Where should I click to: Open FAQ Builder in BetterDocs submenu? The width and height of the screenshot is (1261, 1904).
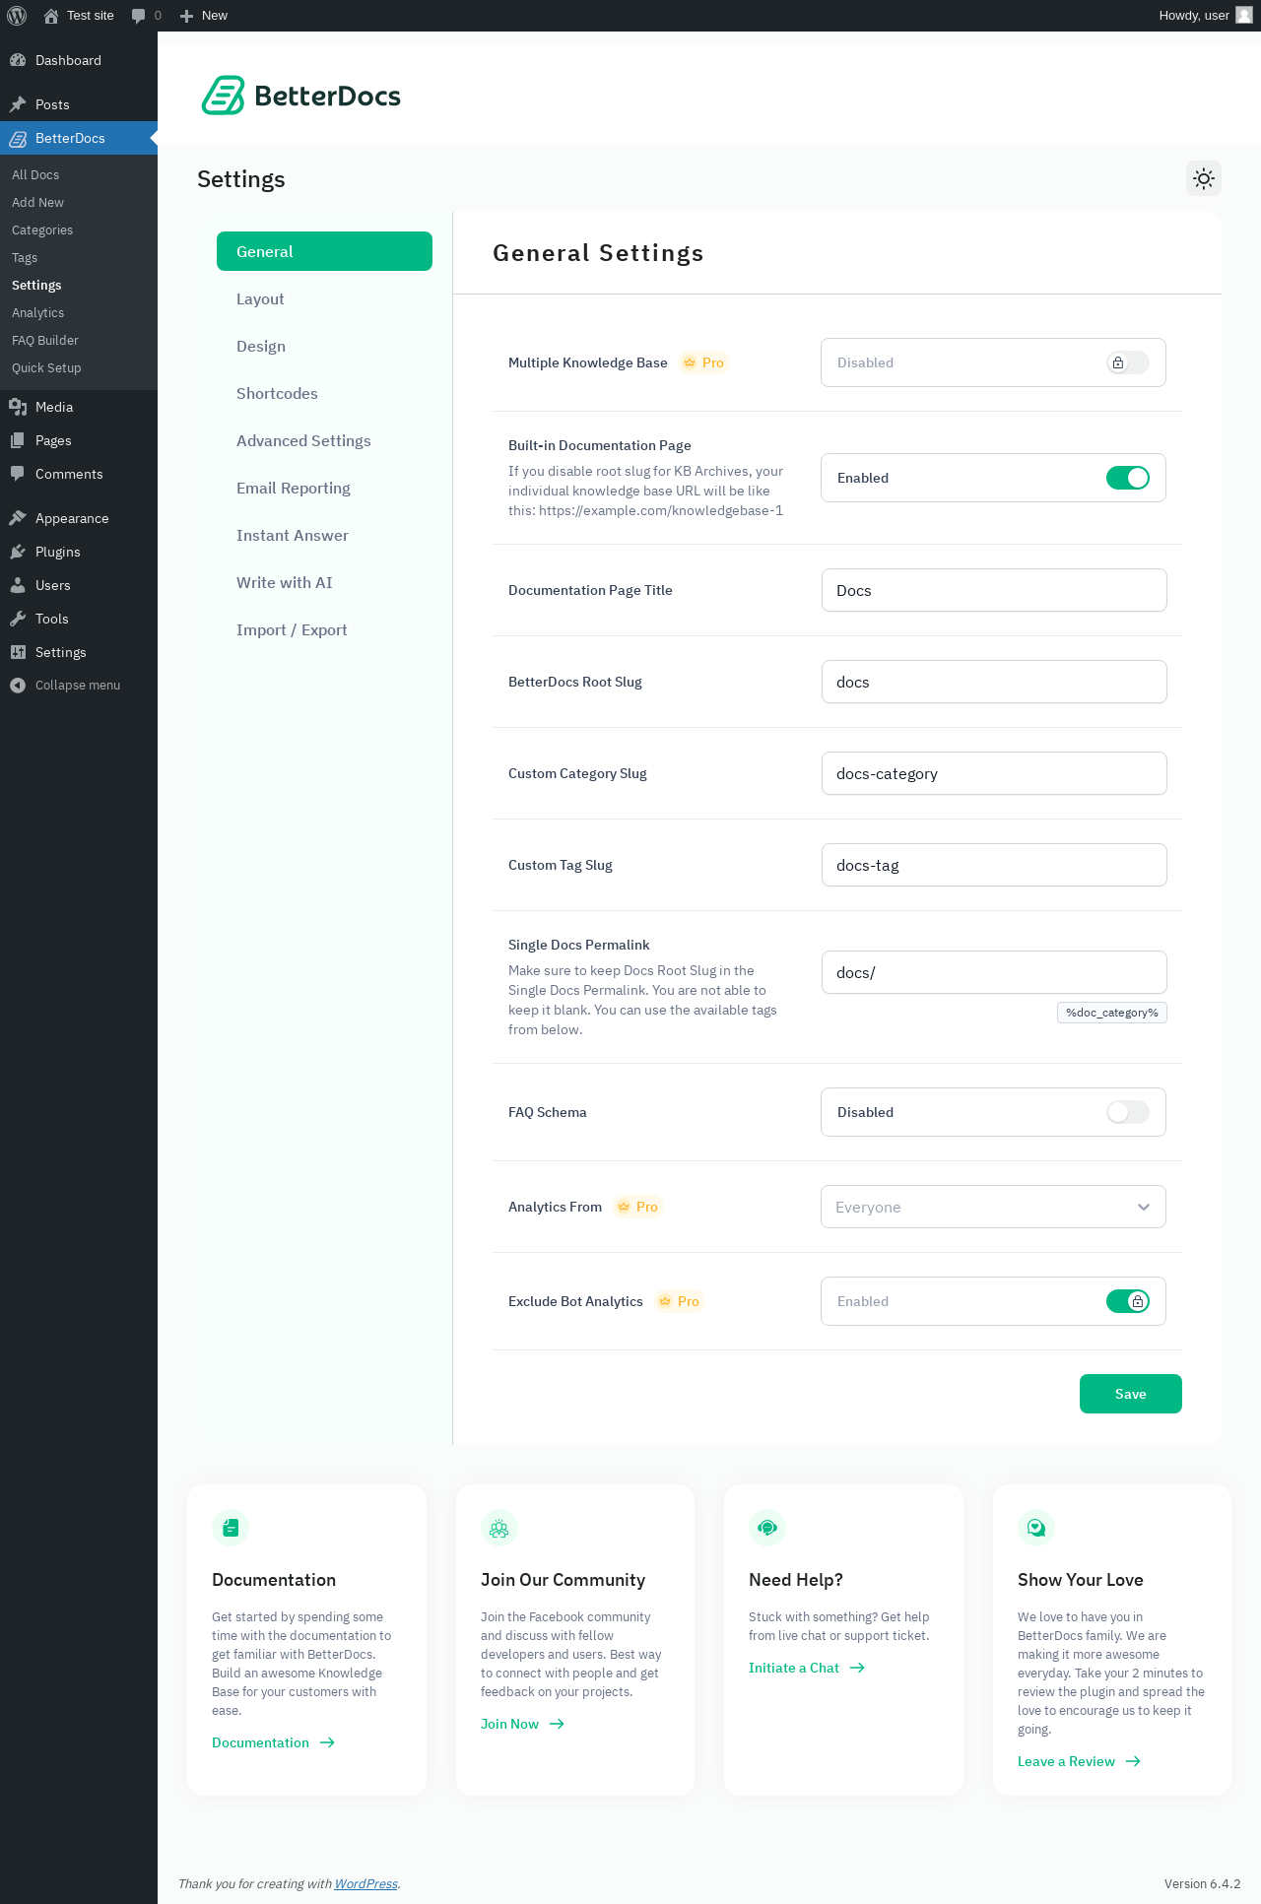[79, 340]
